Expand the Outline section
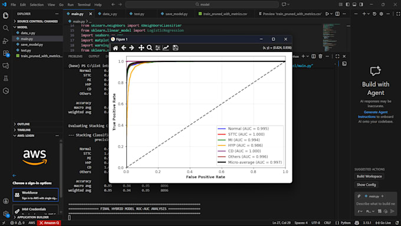Screen dimensions: 401x226 point(37,124)
